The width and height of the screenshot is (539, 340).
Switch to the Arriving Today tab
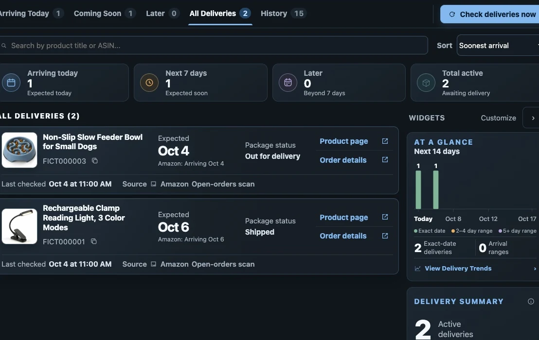coord(31,14)
